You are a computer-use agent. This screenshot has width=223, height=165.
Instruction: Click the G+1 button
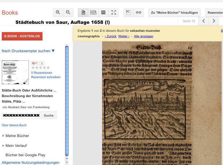(35, 63)
